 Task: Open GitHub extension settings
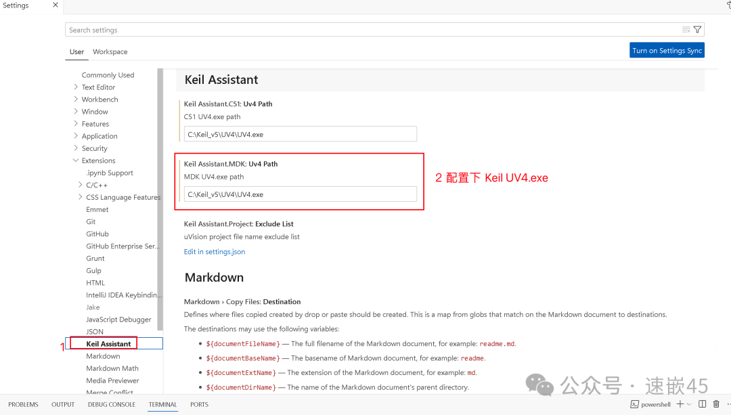coord(97,234)
